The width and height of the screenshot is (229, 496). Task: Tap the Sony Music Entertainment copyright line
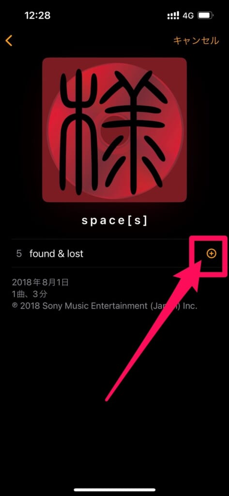(105, 306)
